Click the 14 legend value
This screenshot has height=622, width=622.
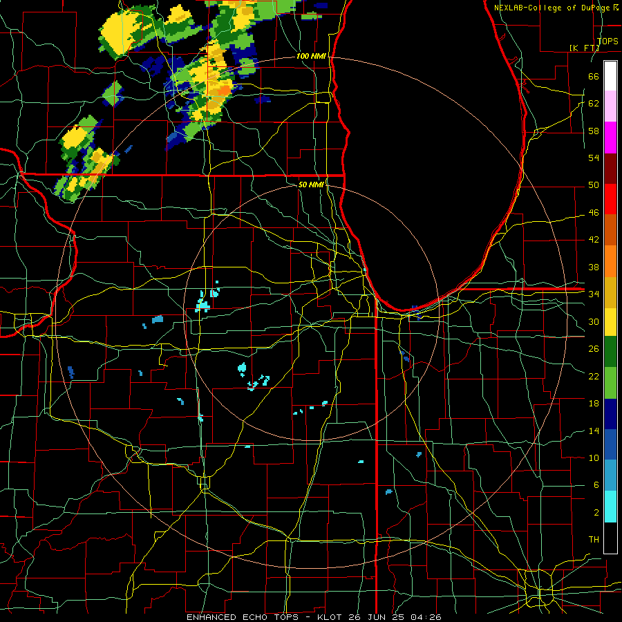point(594,431)
